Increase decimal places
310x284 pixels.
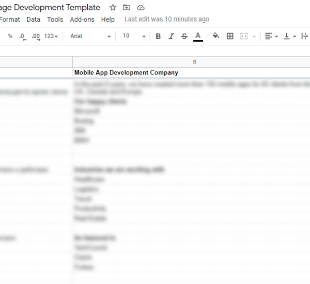(36, 36)
